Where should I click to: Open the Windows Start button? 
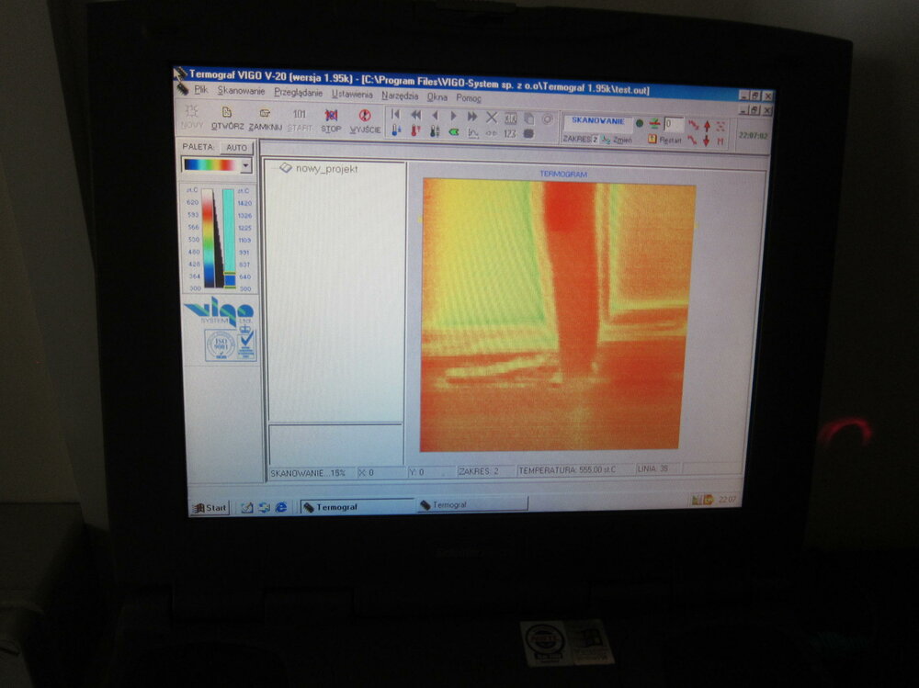click(x=210, y=507)
